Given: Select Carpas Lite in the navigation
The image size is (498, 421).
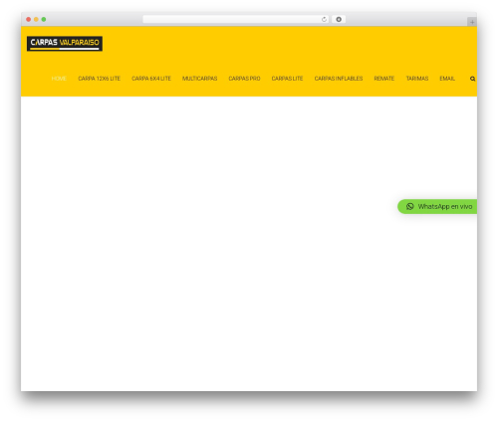Looking at the screenshot, I should 287,79.
